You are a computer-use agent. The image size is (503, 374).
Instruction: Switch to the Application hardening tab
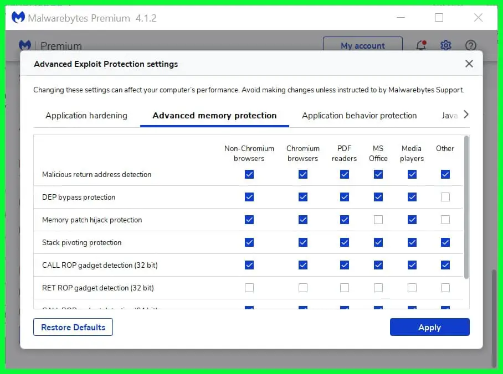[86, 116]
